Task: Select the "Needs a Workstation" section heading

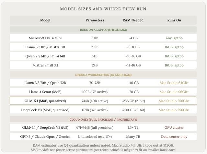Action: coord(103,75)
